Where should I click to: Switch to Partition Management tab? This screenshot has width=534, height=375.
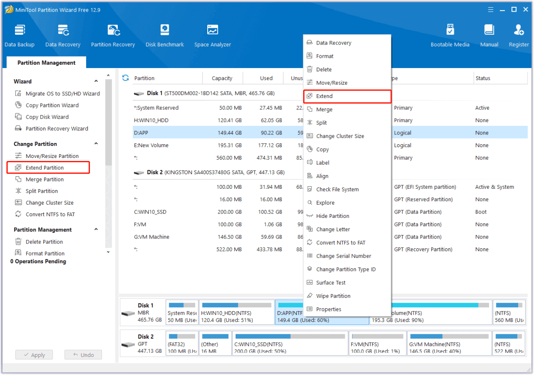pyautogui.click(x=46, y=62)
